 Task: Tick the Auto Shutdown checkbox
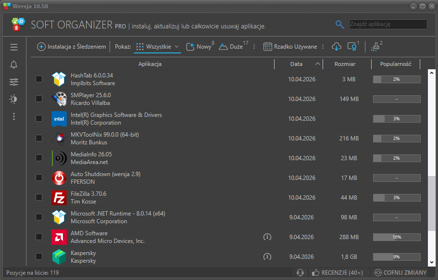point(39,178)
